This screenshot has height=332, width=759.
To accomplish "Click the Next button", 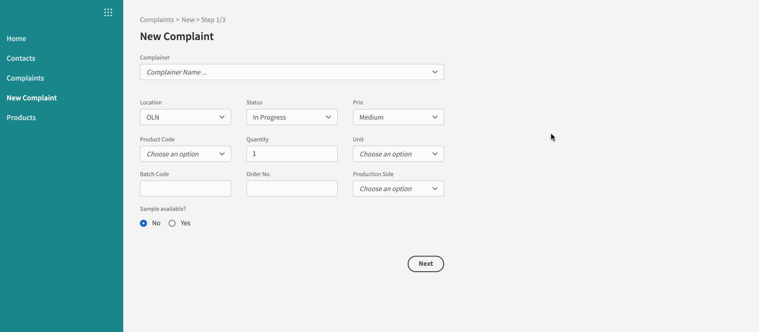I will click(x=425, y=264).
